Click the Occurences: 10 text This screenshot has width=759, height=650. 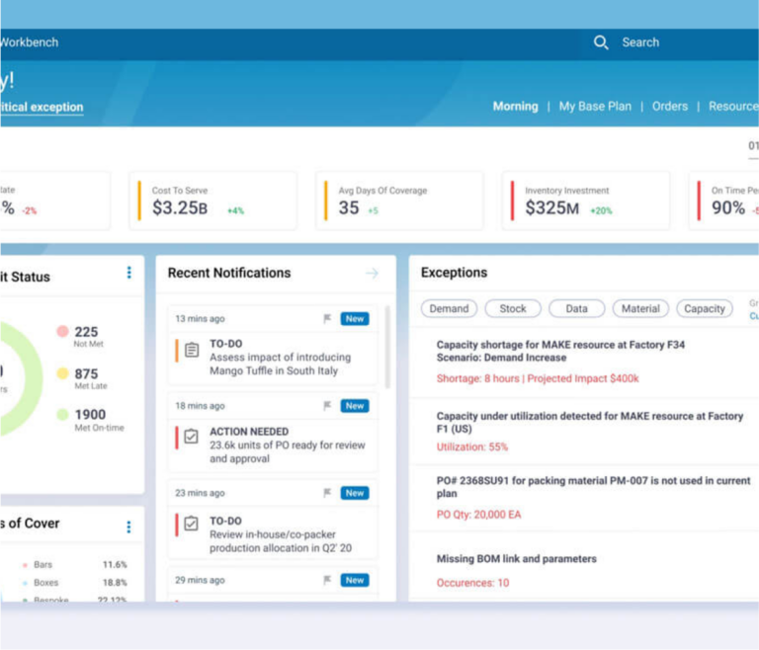point(472,583)
